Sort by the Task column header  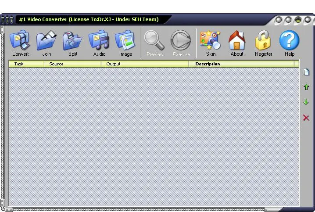tap(26, 64)
